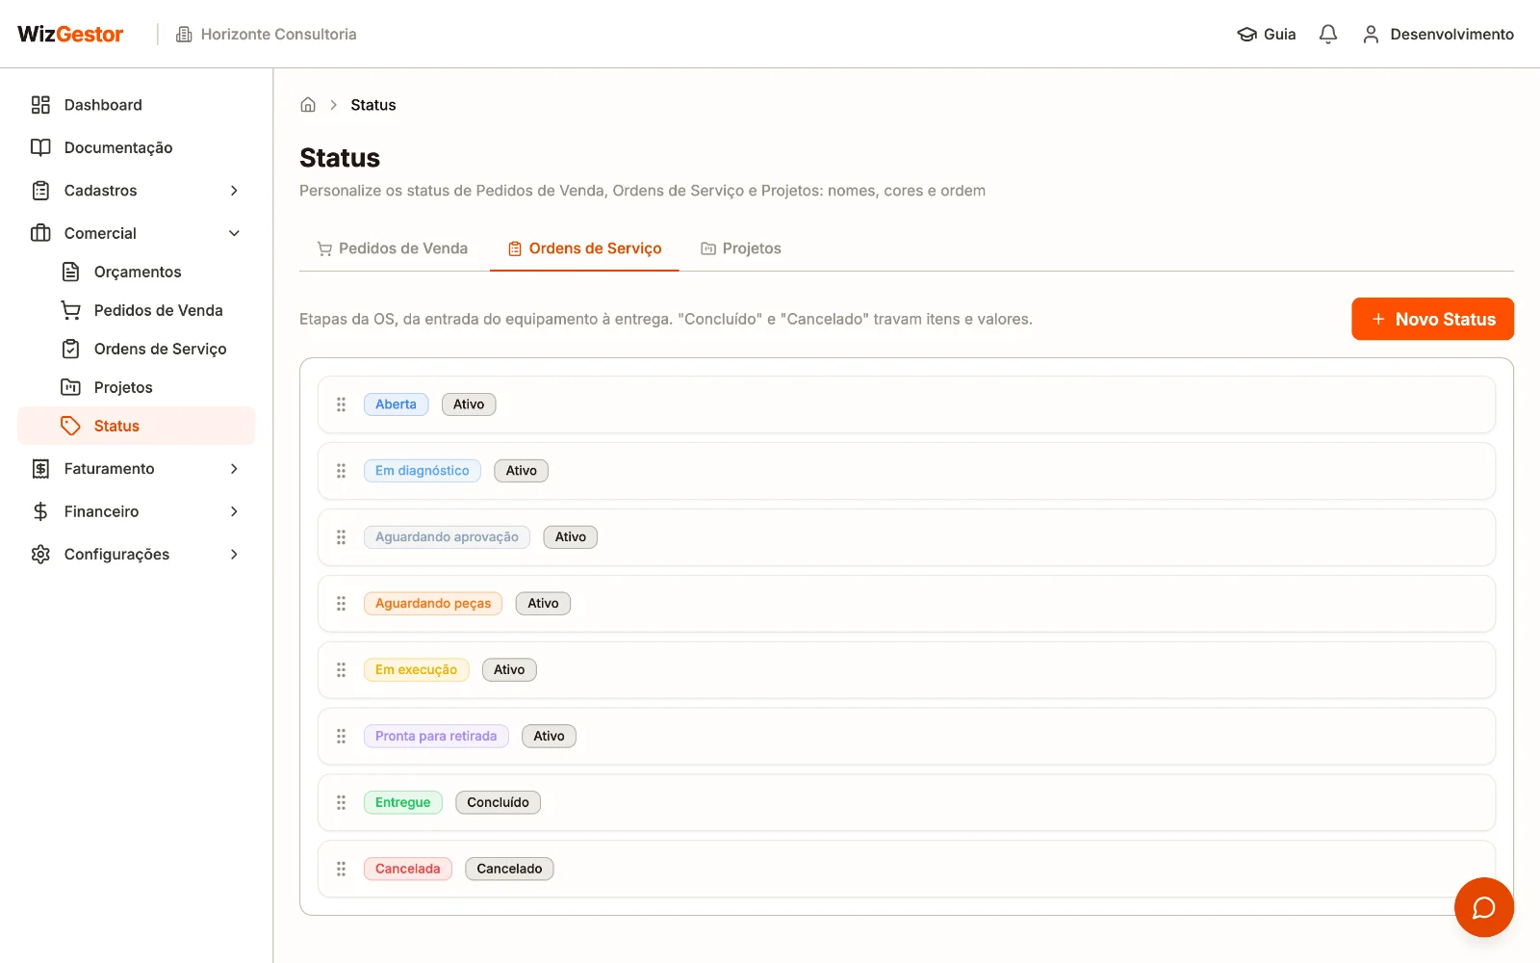Expand the Cadastros menu chevron
The height and width of the screenshot is (963, 1540).
[x=234, y=191]
